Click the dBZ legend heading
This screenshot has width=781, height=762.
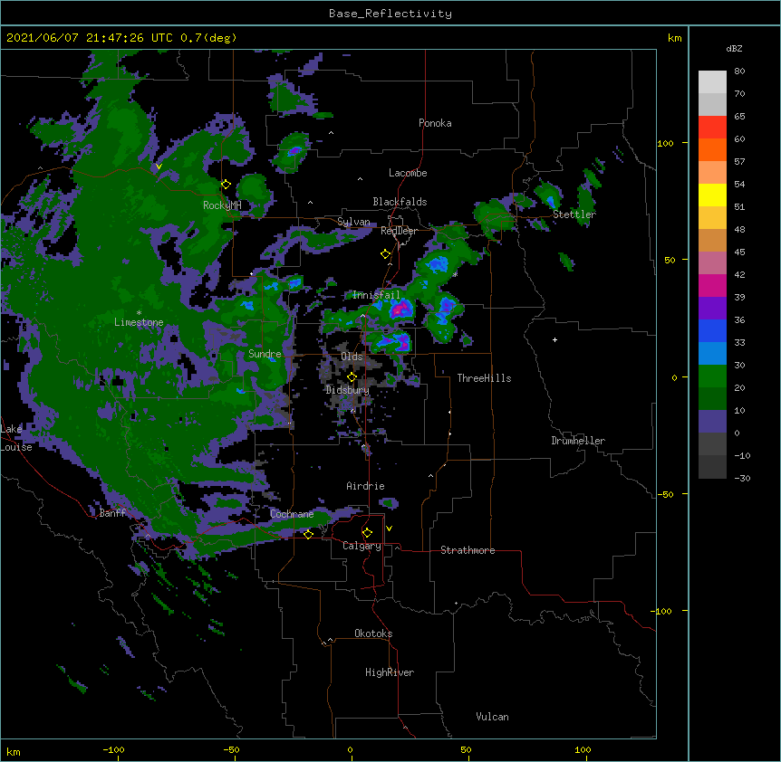pos(734,48)
